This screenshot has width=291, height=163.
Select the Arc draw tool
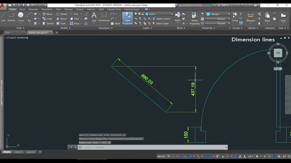29,17
